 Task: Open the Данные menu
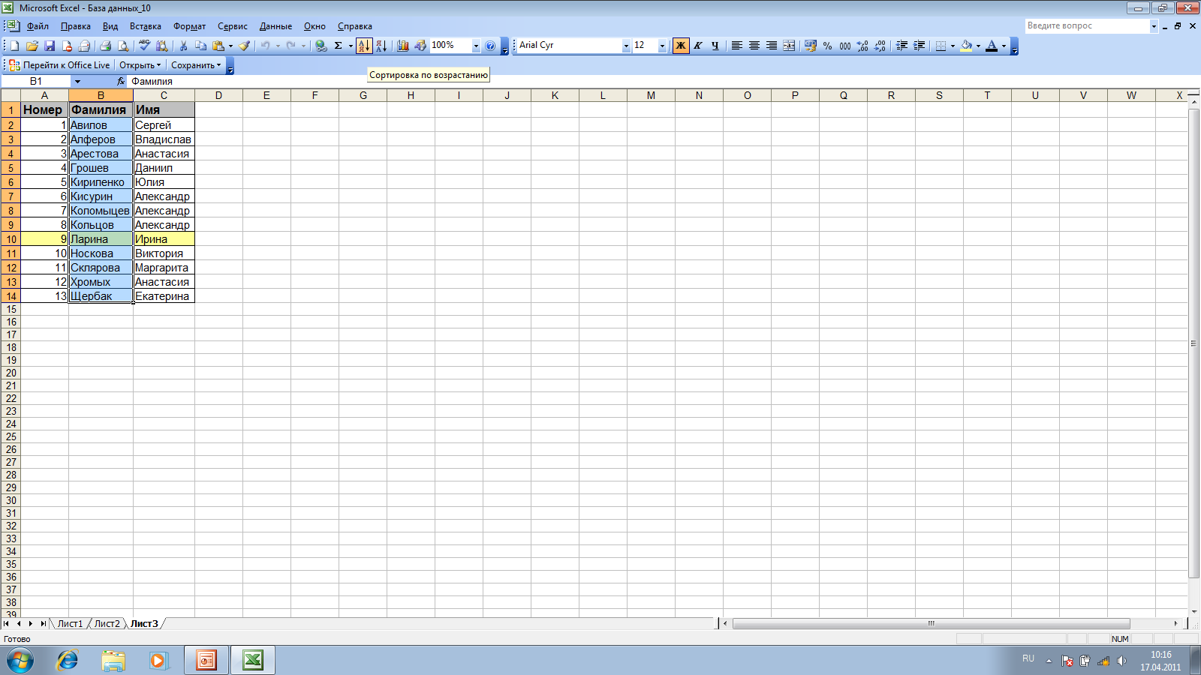(x=275, y=26)
